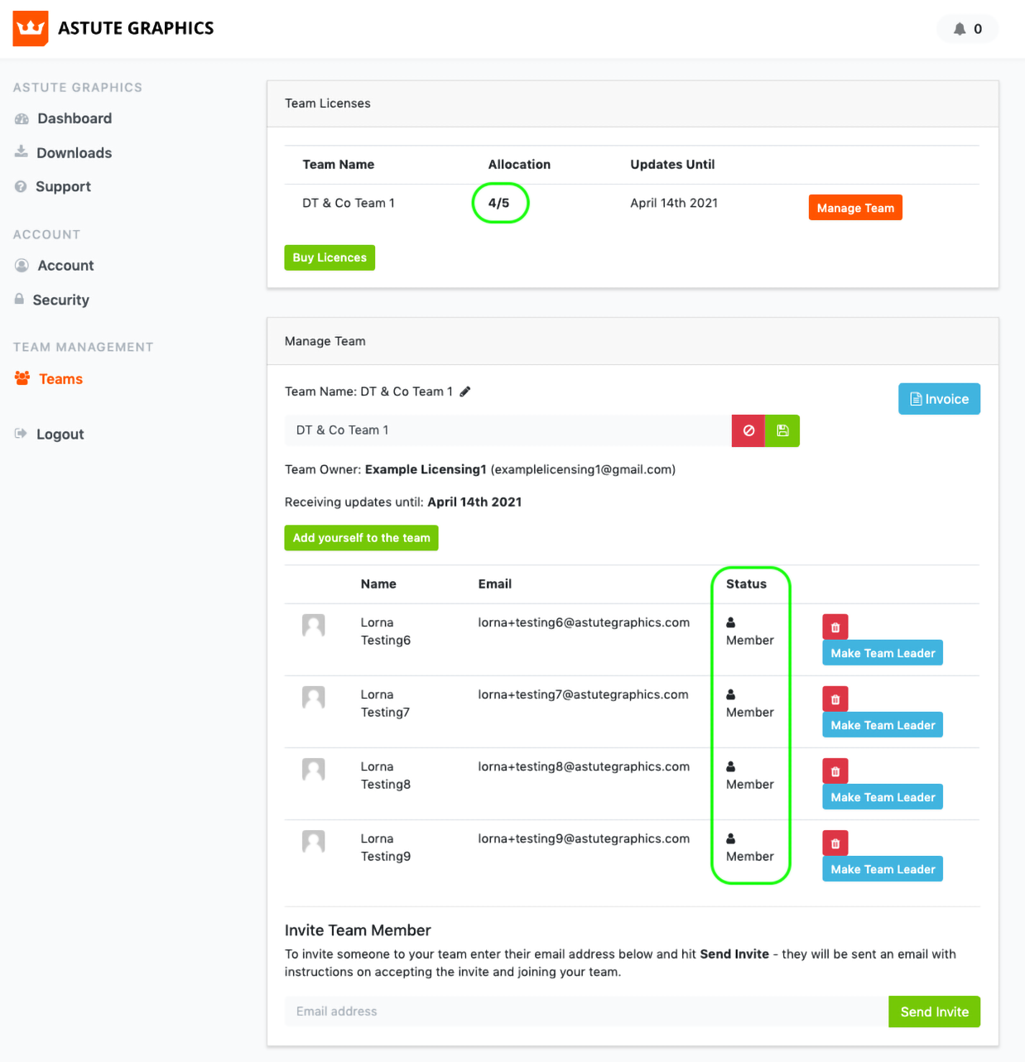
Task: Open the Support section
Action: 63,187
